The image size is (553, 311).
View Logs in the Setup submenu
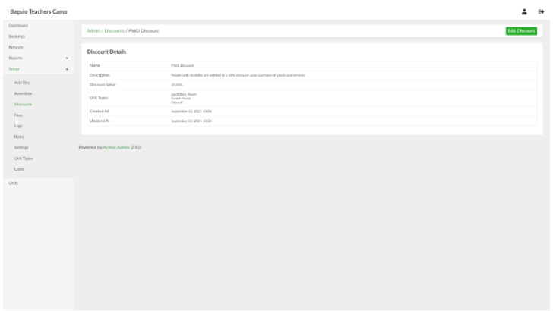point(18,125)
